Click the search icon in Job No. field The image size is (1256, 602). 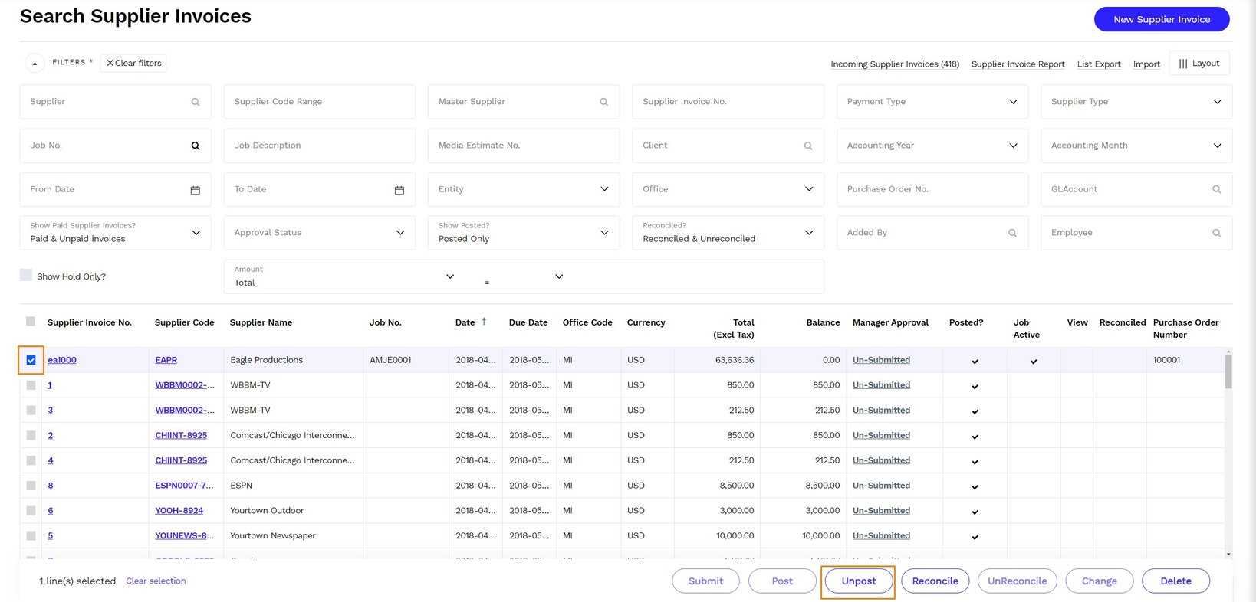coord(196,146)
